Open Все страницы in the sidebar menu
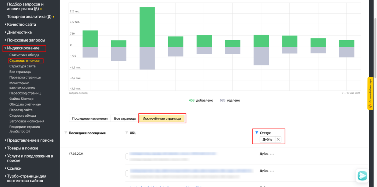 20,72
